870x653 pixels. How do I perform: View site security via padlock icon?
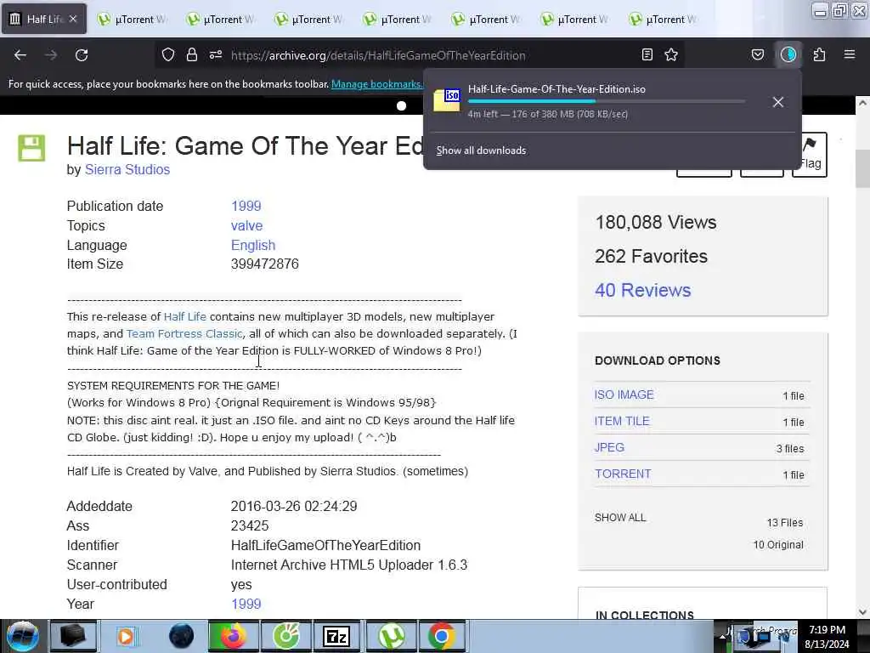pos(192,55)
